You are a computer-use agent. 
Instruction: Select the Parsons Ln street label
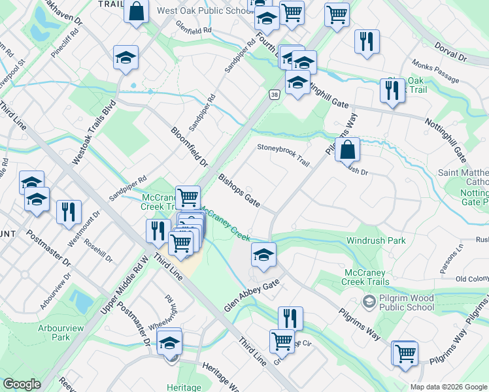[x=451, y=259]
